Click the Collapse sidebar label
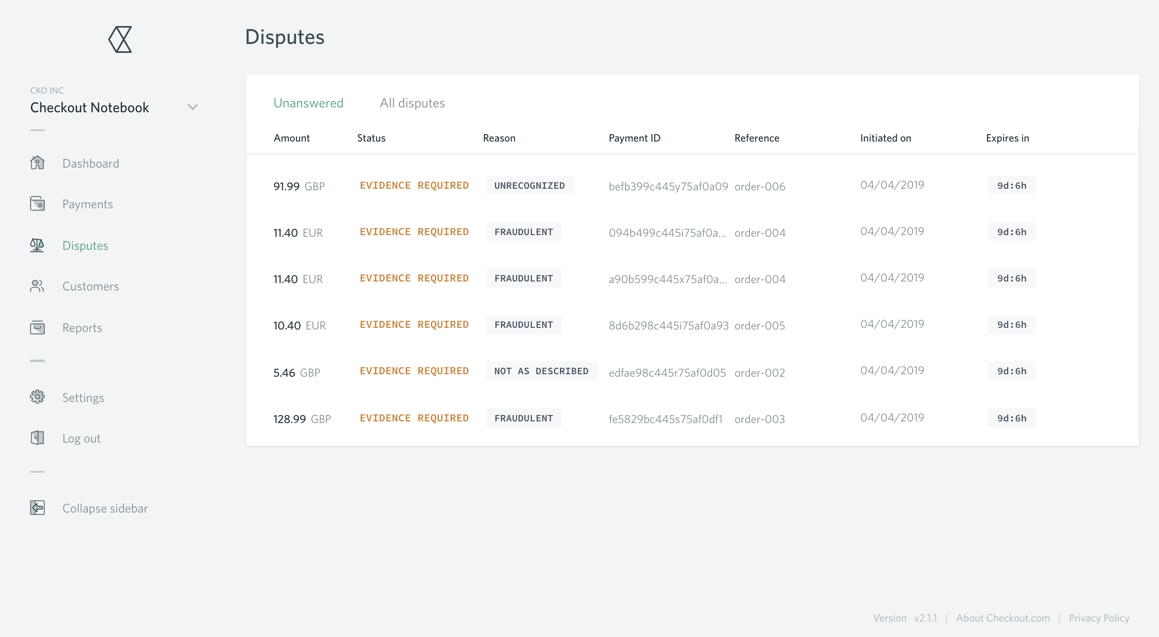Viewport: 1159px width, 637px height. tap(105, 508)
